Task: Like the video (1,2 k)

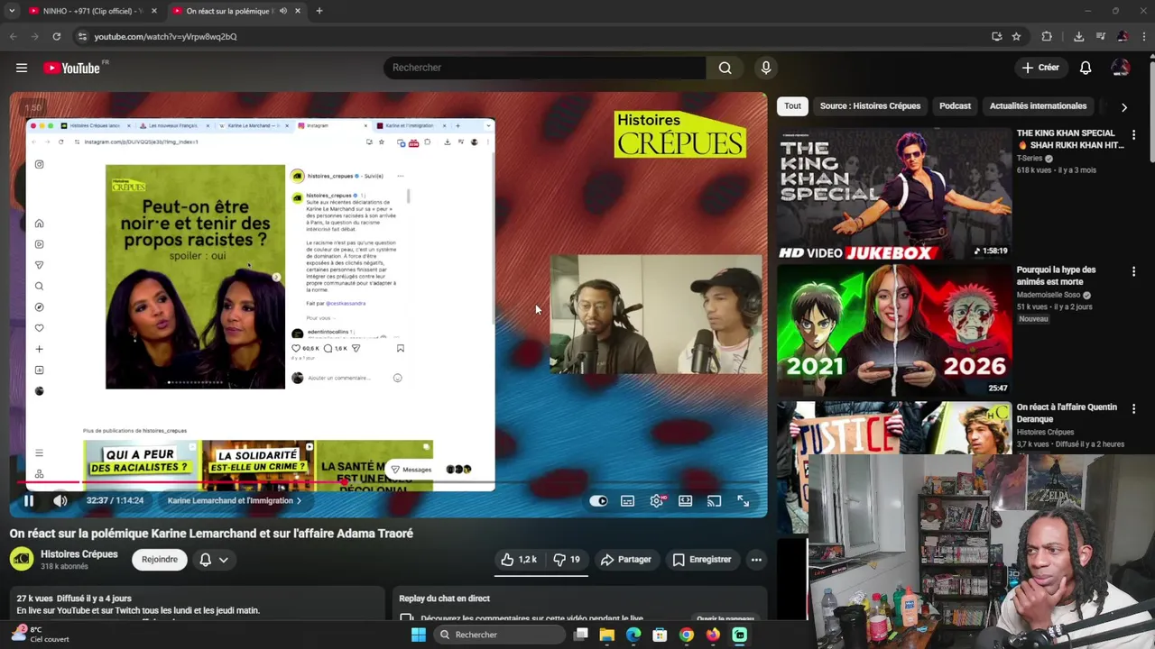Action: (519, 560)
